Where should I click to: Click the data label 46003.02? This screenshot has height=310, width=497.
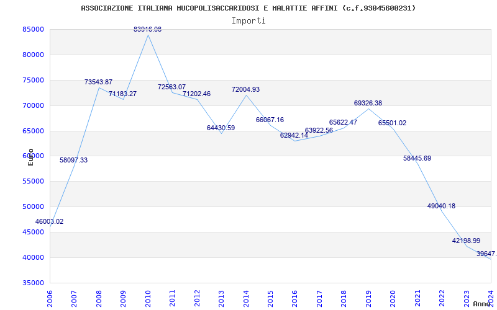(x=49, y=221)
